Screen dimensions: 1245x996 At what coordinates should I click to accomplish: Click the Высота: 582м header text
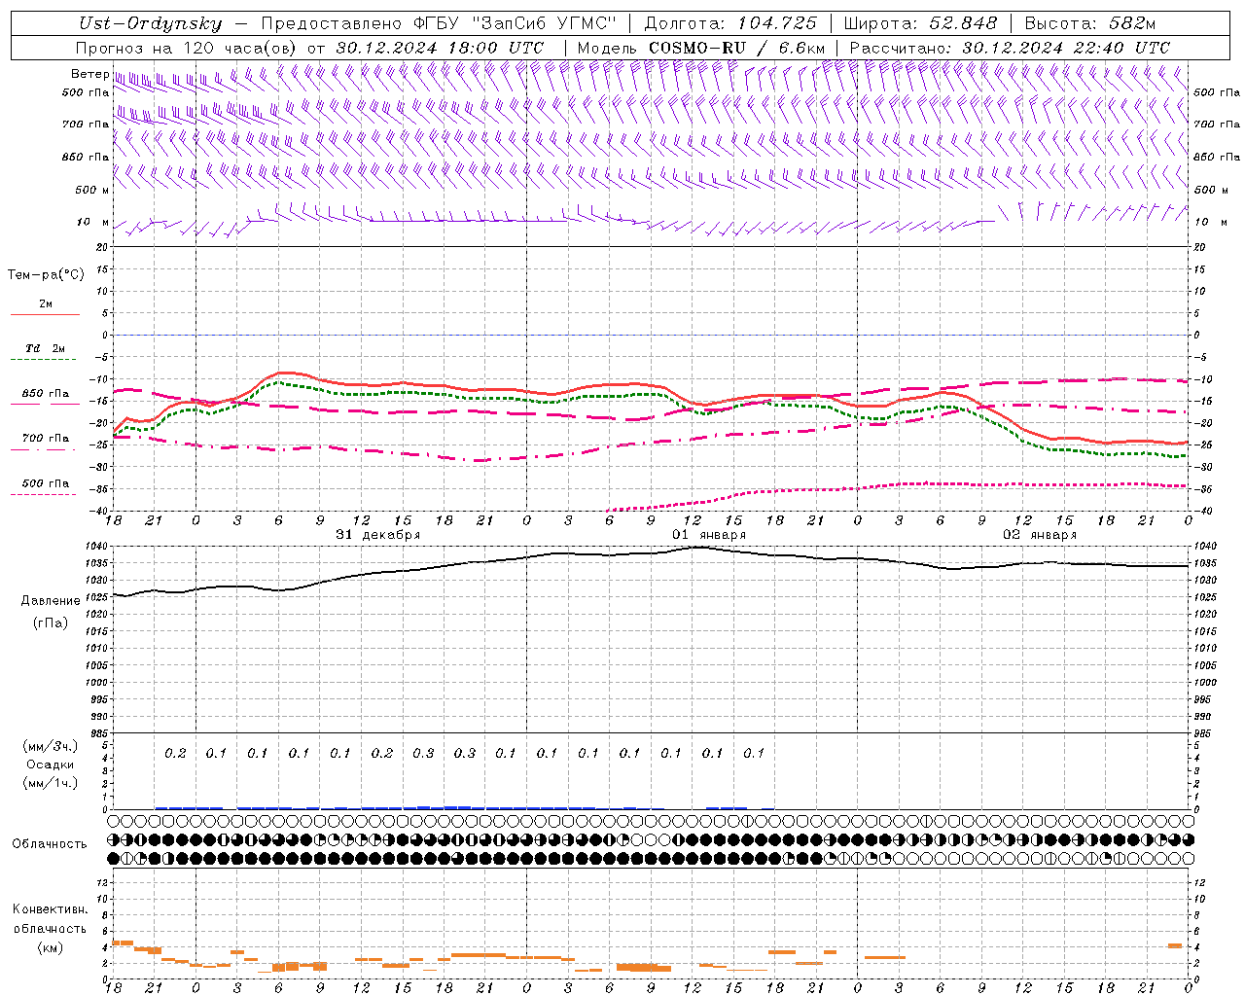point(1090,23)
